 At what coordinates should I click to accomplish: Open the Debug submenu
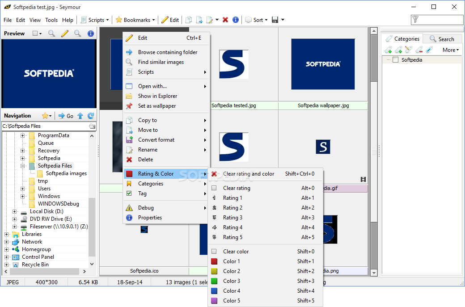[166, 208]
